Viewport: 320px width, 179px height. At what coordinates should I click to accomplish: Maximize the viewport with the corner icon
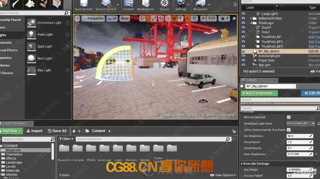coord(234,19)
